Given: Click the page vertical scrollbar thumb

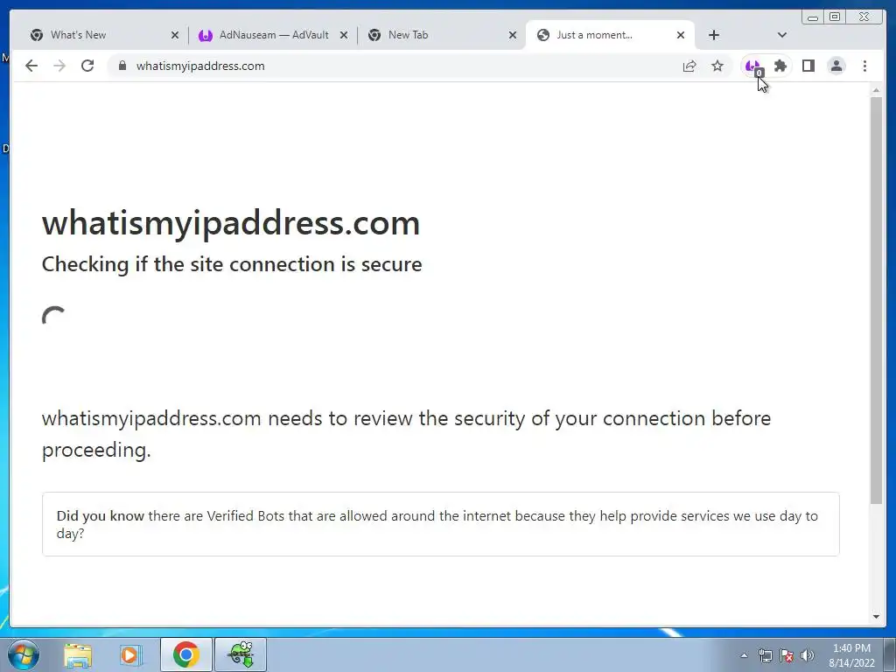Looking at the screenshot, I should click(x=876, y=300).
